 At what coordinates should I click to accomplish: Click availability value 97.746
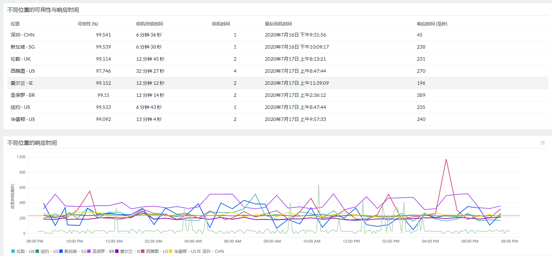point(103,71)
